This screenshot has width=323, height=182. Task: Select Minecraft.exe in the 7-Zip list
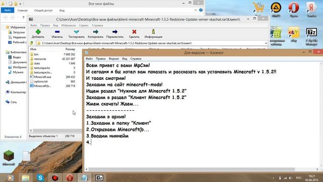click(x=42, y=77)
